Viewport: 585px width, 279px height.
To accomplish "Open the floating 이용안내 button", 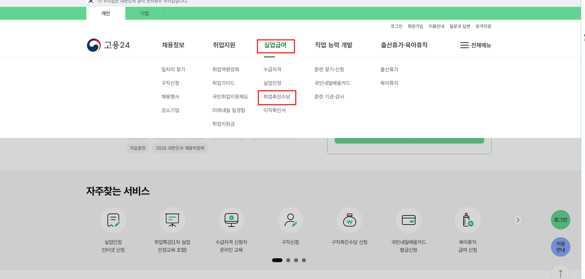I will [561, 247].
